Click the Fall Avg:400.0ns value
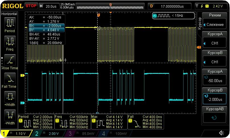This screenshot has width=230, height=138. 152,120
